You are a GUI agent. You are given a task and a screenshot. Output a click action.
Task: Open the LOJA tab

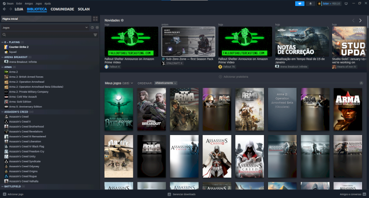(19, 9)
